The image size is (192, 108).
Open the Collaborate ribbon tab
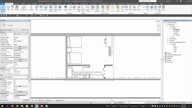coord(58,4)
